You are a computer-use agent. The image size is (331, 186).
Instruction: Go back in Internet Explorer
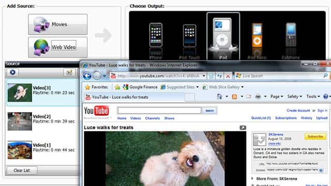[87, 76]
